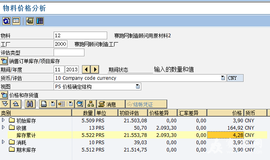270x160 pixels.
Task: Click the table layout icon in top toolbar
Action: 40,21
